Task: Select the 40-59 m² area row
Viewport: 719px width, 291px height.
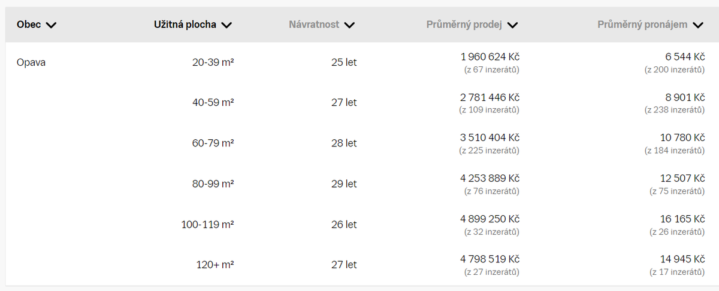Action: (x=213, y=103)
